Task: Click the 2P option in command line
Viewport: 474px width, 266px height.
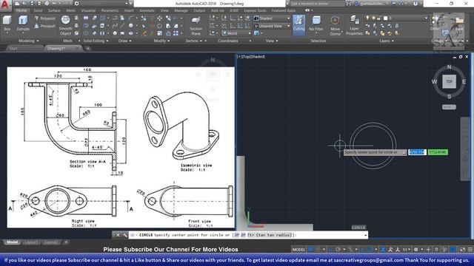Action: click(x=243, y=235)
